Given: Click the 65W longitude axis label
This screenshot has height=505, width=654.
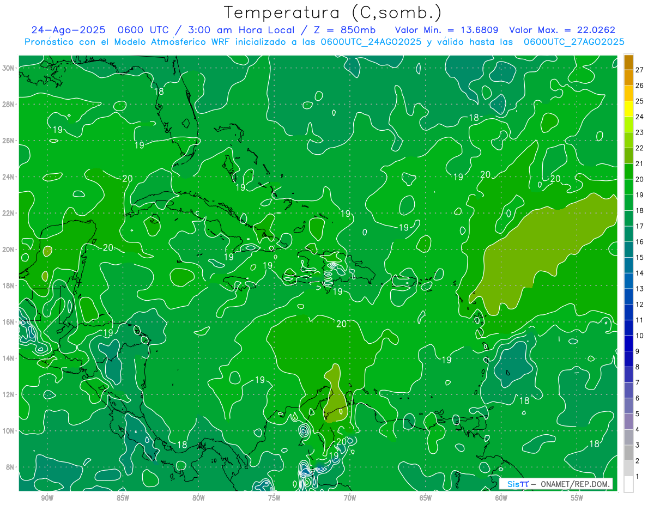Looking at the screenshot, I should [426, 498].
